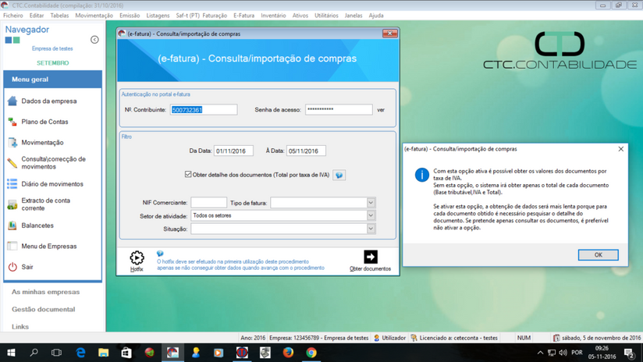This screenshot has height=362, width=643.
Task: Open File Explorer from the taskbar
Action: coord(103,353)
